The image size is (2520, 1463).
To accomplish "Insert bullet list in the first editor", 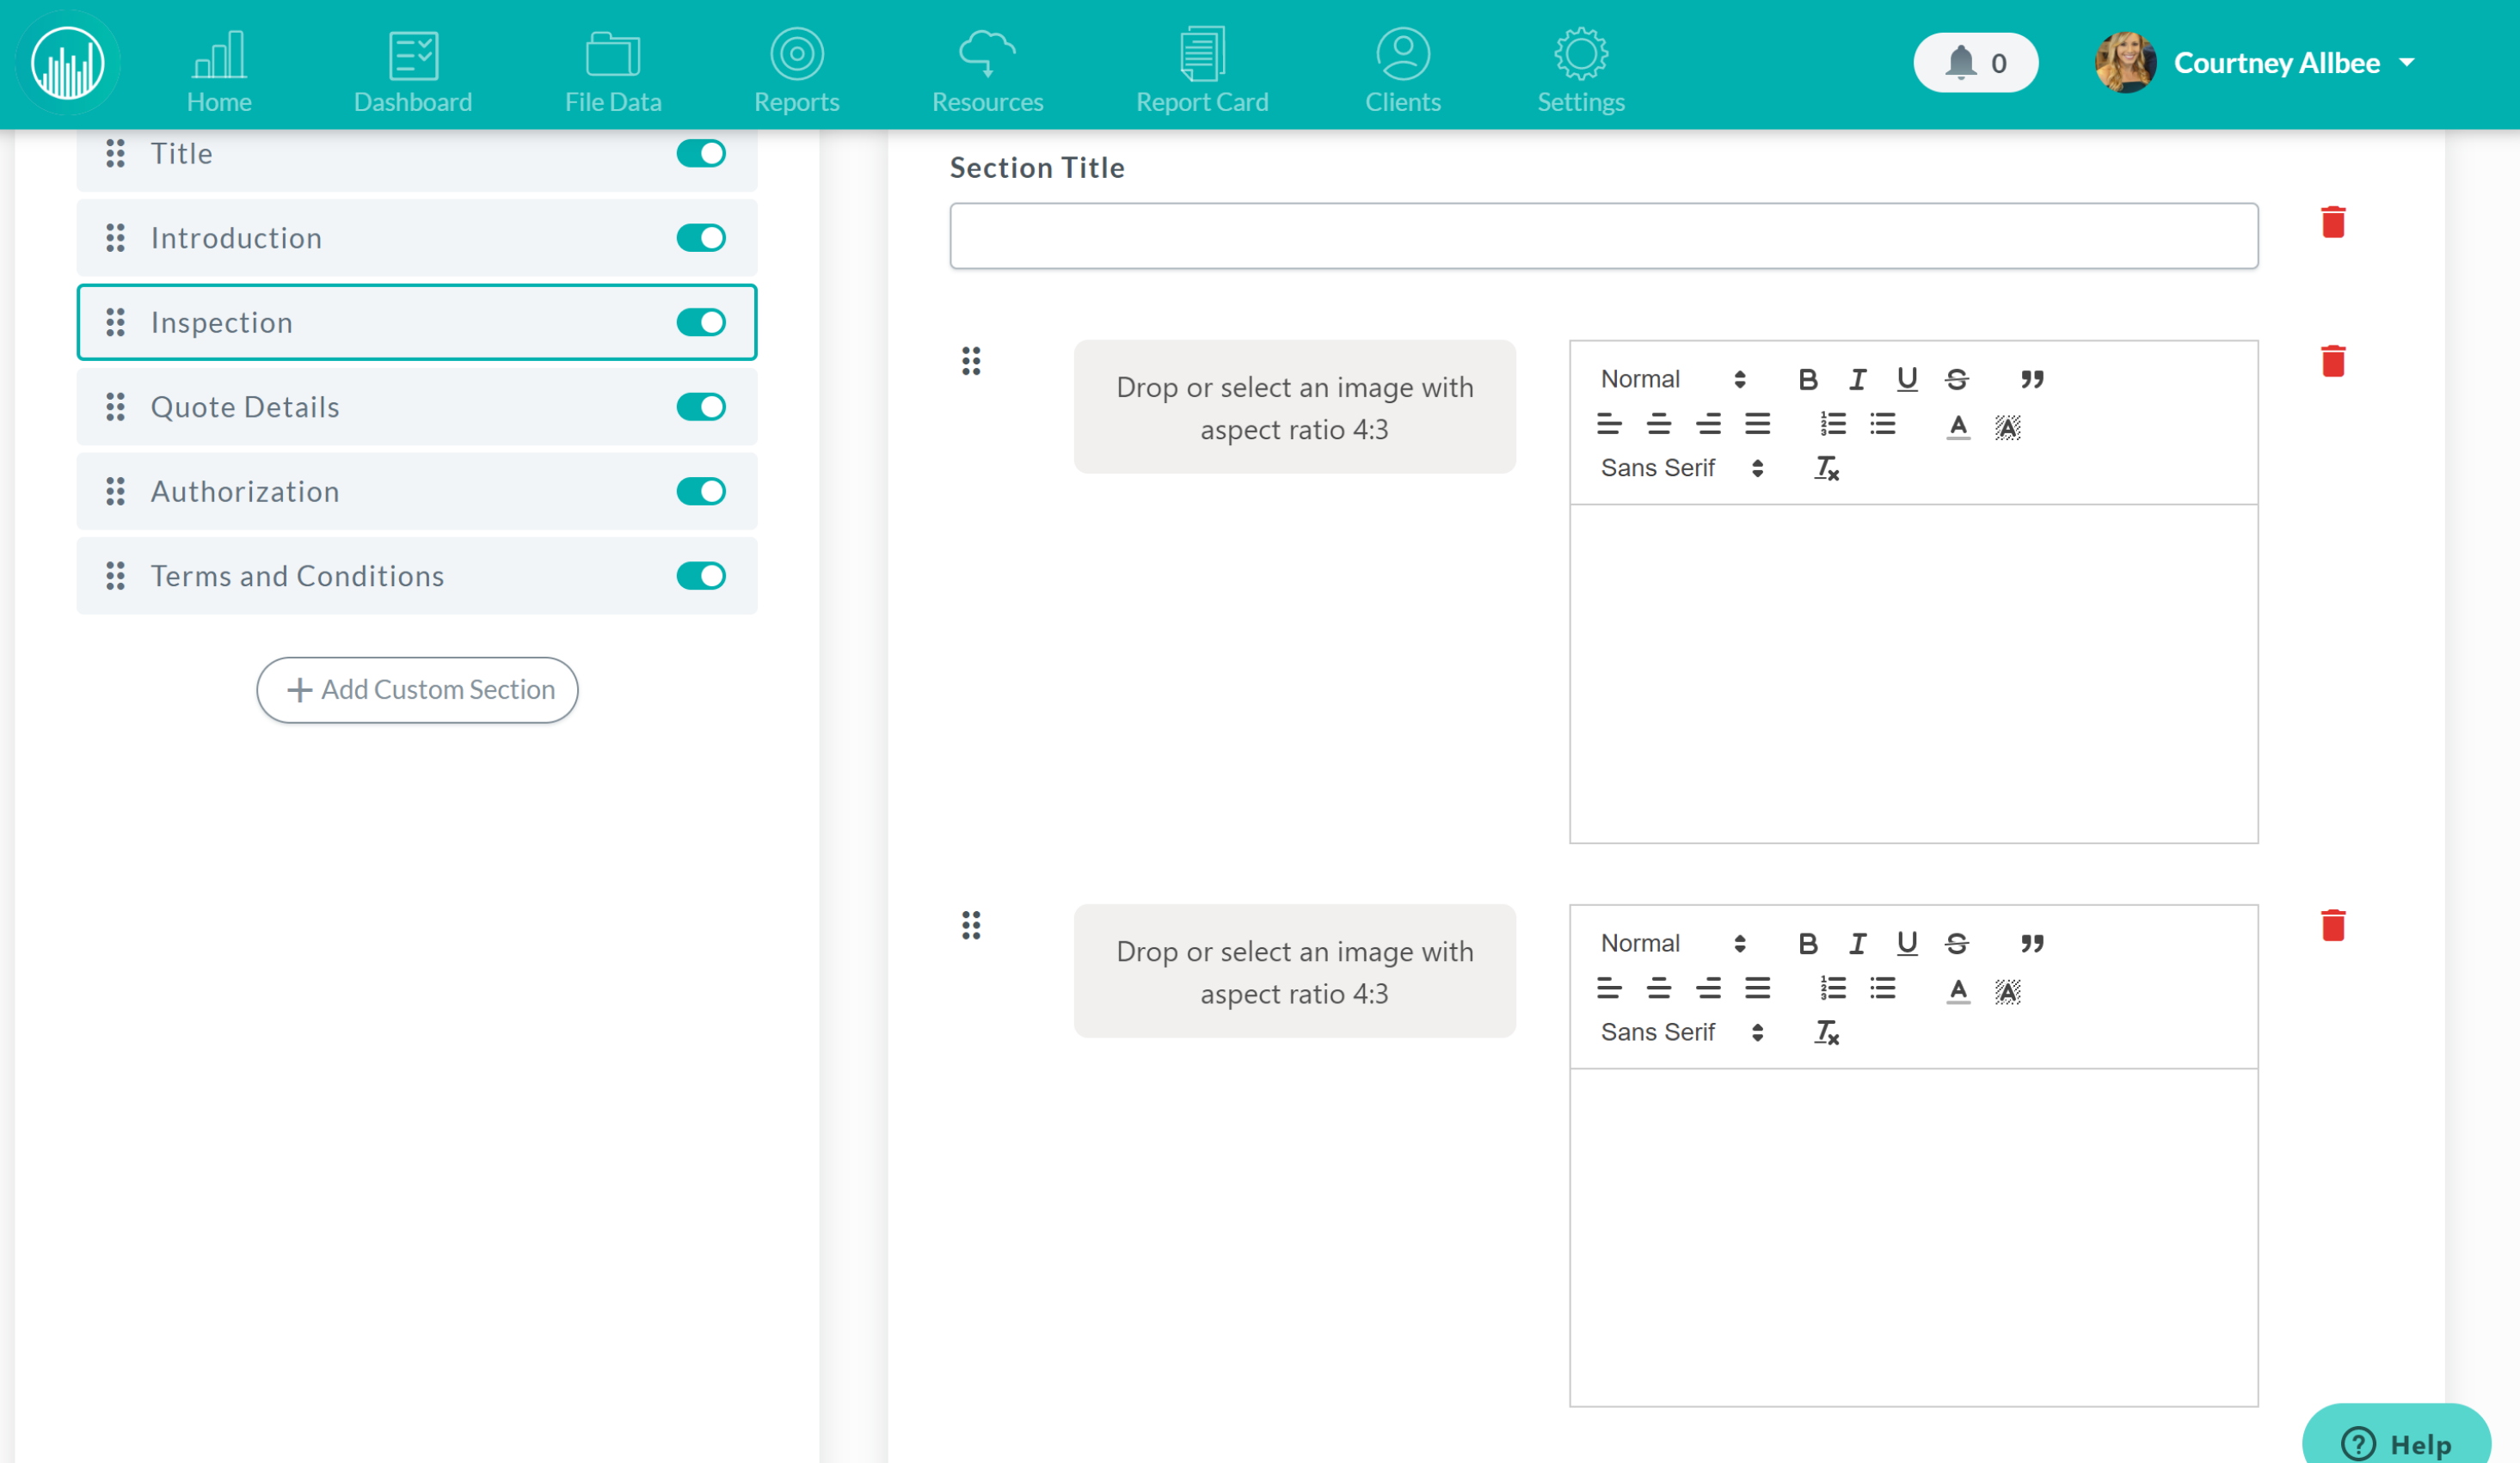I will click(1882, 425).
